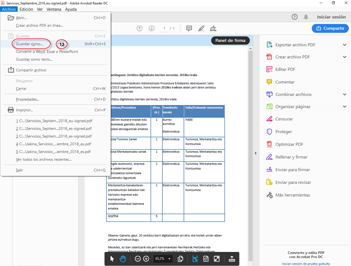Viewport: 351px width, 266px height.
Task: Click the zoom in plus icon
Action: pos(146,259)
